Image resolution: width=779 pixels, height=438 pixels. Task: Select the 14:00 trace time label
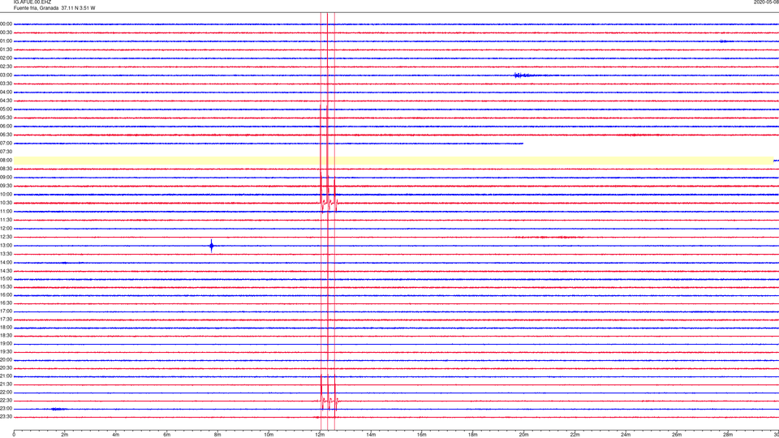6,263
